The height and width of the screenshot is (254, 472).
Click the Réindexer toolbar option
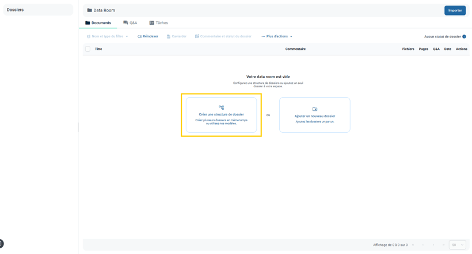pyautogui.click(x=148, y=37)
